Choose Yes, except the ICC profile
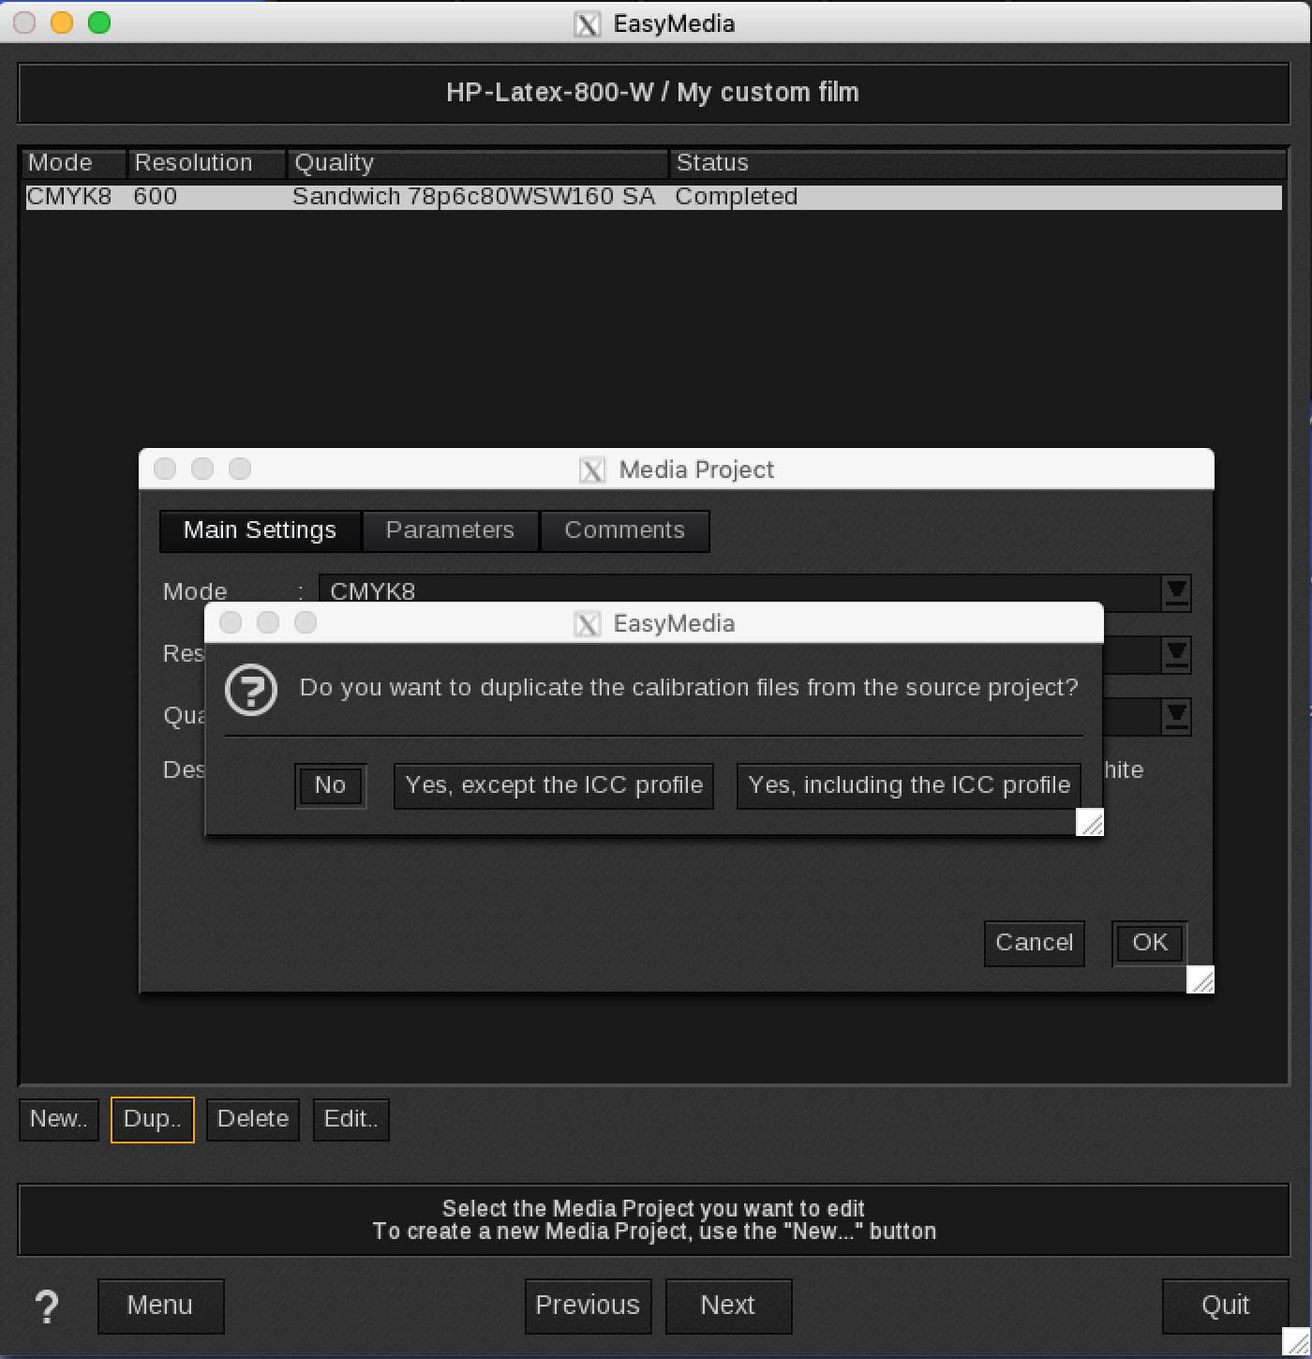This screenshot has width=1312, height=1359. [554, 785]
